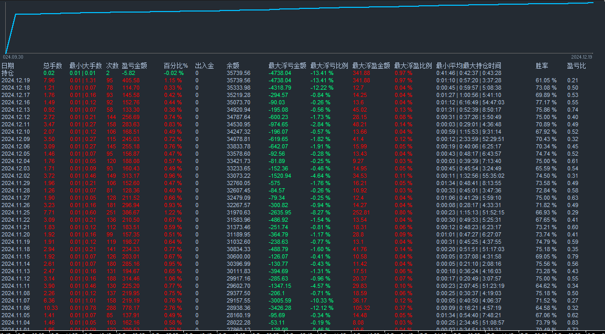Click the 最大浮亏金额 column header

pyautogui.click(x=288, y=66)
